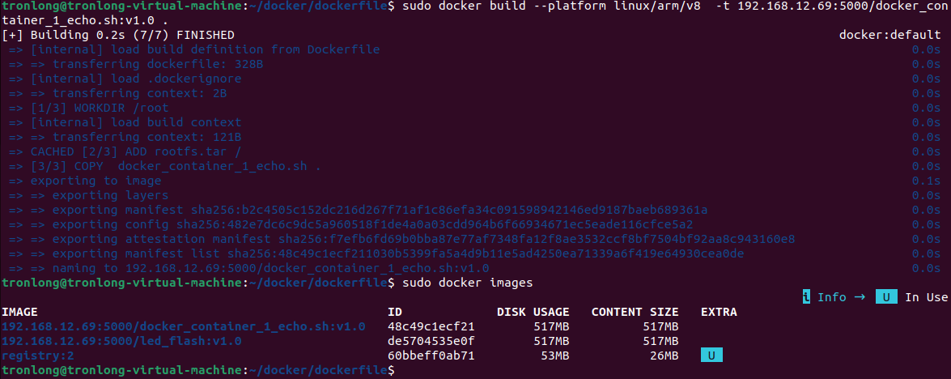The width and height of the screenshot is (951, 379).
Task: Click the 'CACHED [2/3] ADD rootfs.tar /' line
Action: pos(125,151)
